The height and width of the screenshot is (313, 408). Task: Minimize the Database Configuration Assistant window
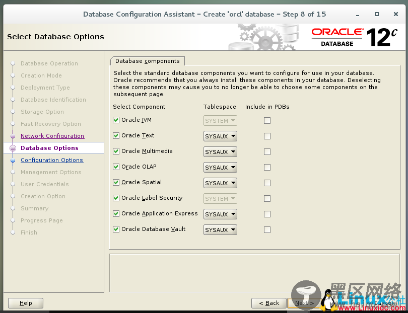click(358, 15)
